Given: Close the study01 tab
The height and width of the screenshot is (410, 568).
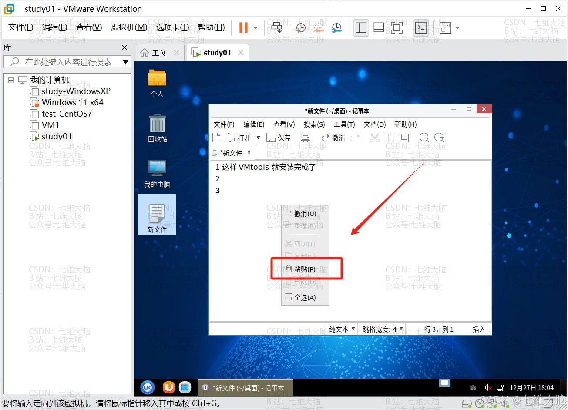Looking at the screenshot, I should click(241, 53).
